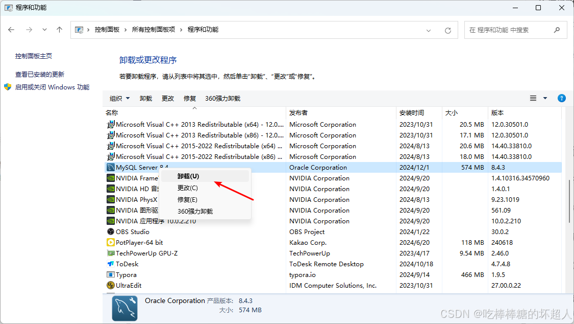Click the up-arrow to parent folder

(59, 30)
